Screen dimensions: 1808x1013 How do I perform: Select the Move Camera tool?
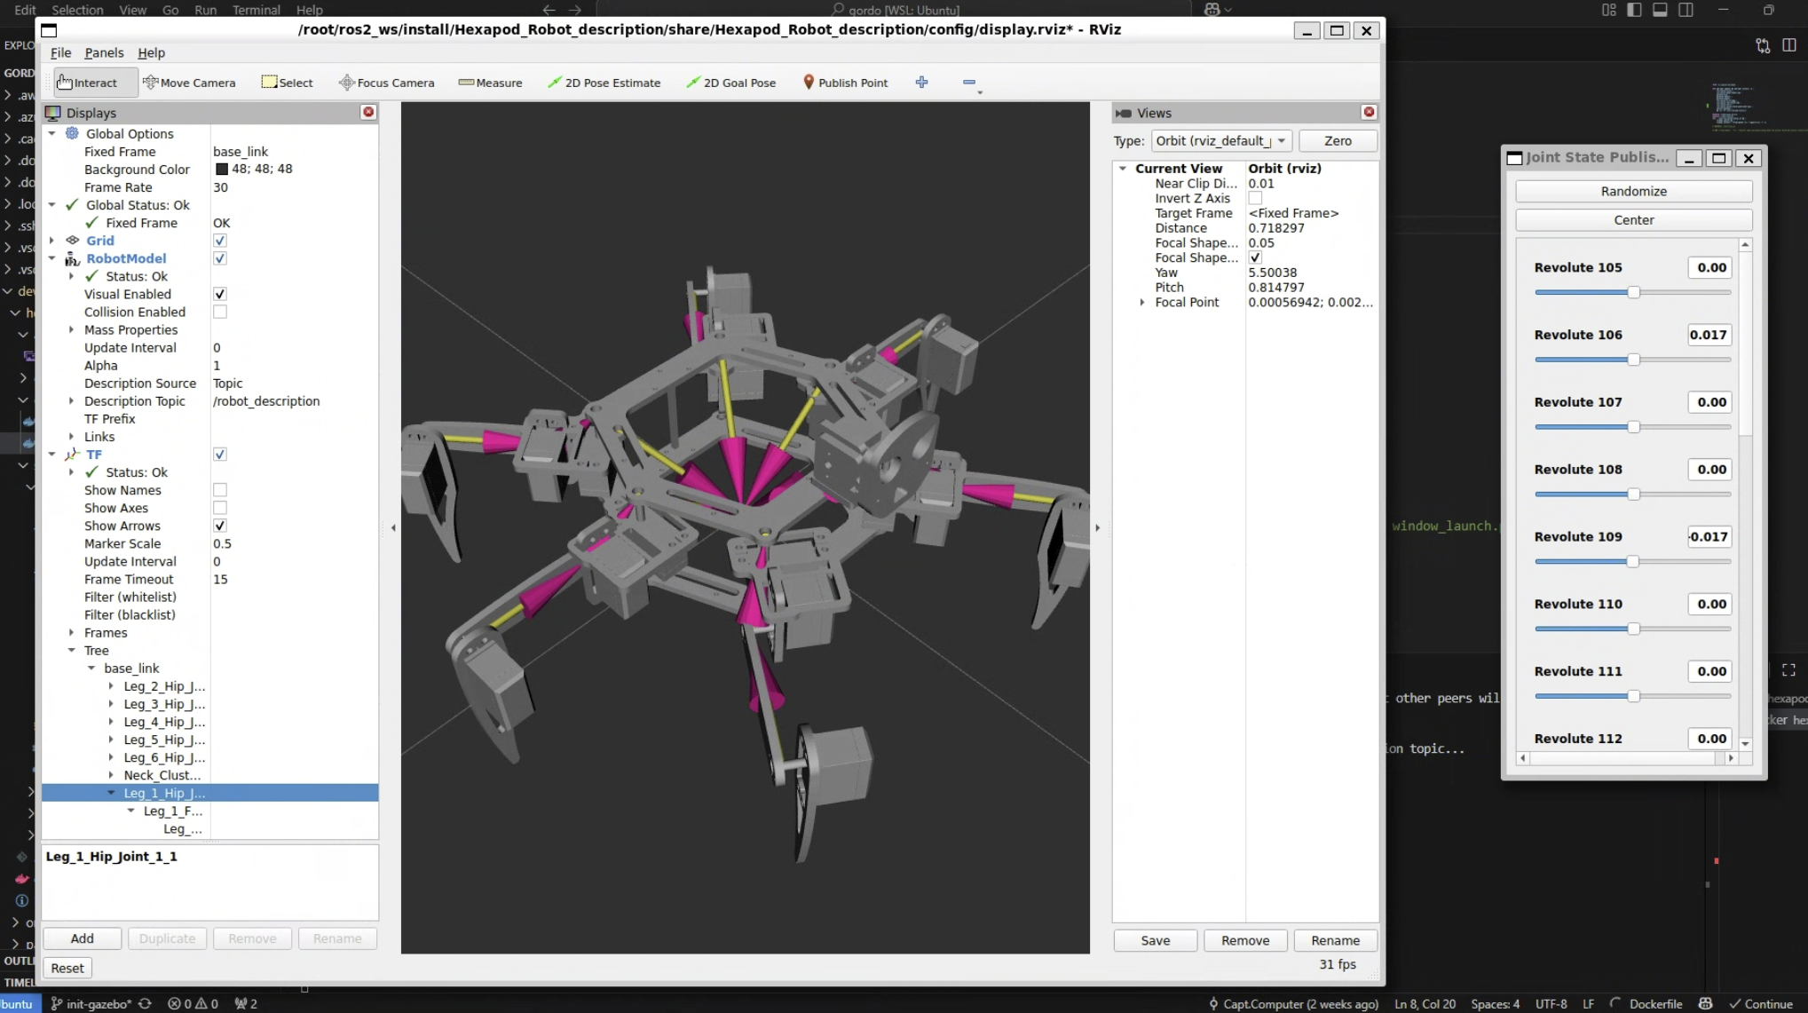pos(189,83)
